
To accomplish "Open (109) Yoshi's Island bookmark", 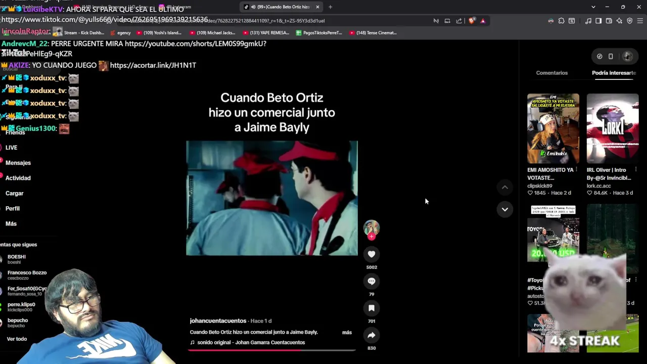I will coord(159,33).
